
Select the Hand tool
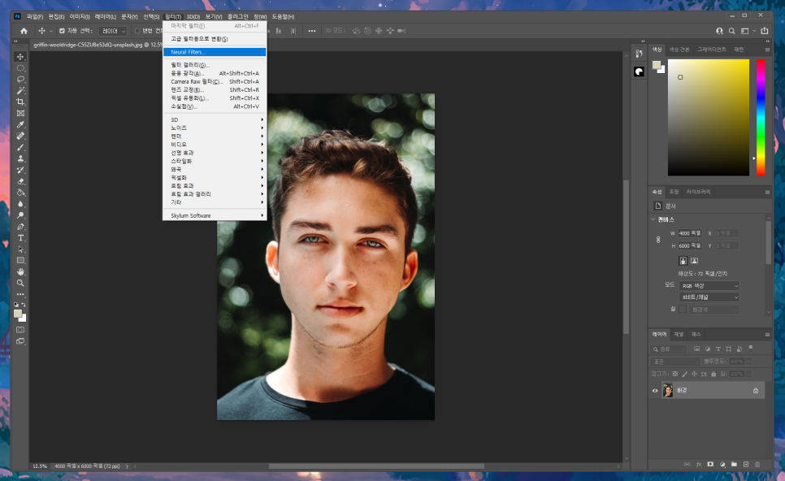[20, 272]
